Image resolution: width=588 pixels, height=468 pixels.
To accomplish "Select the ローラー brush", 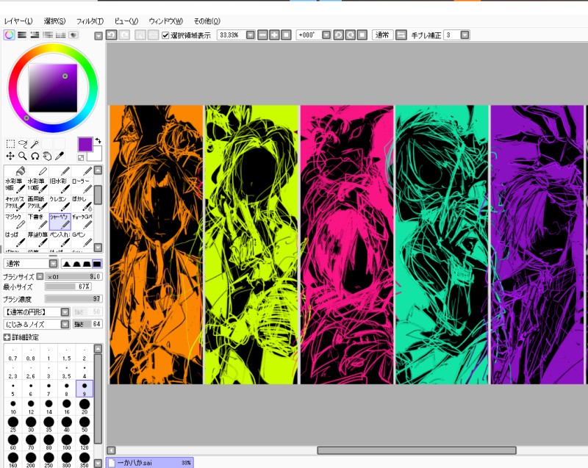I will coord(82,184).
